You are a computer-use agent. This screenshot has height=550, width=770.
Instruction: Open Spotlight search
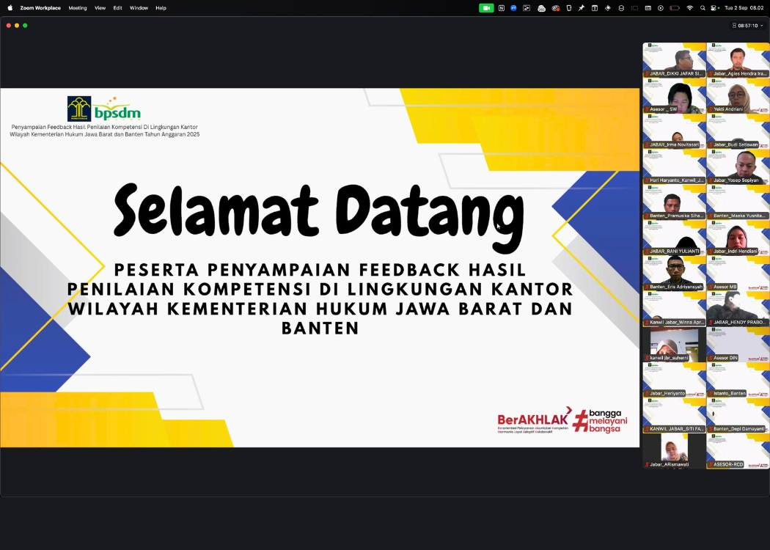pyautogui.click(x=703, y=8)
